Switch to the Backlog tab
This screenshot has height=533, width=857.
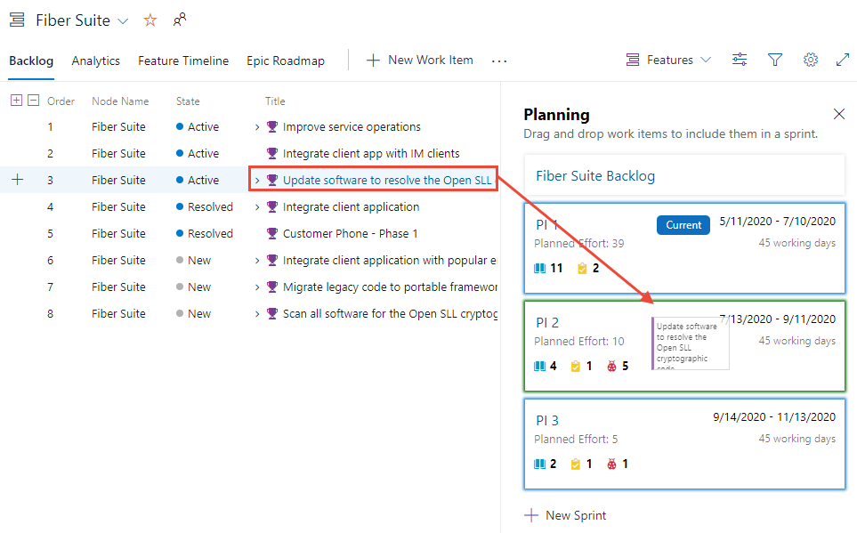click(31, 61)
